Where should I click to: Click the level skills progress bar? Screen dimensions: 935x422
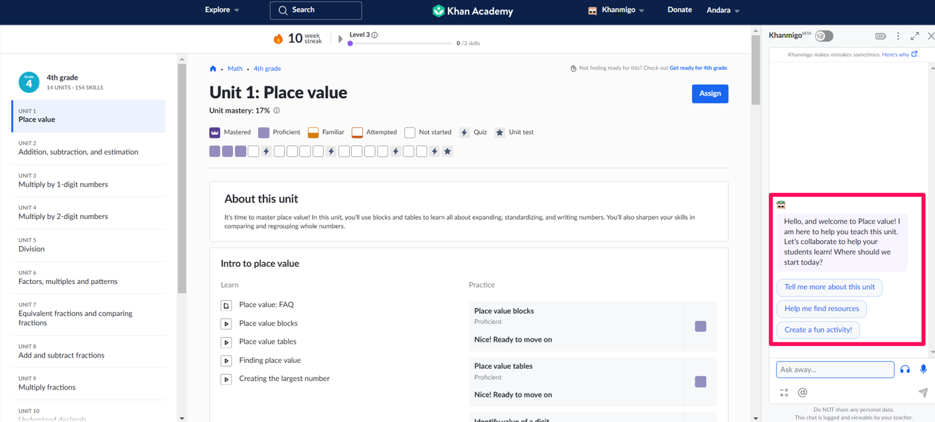pyautogui.click(x=400, y=44)
